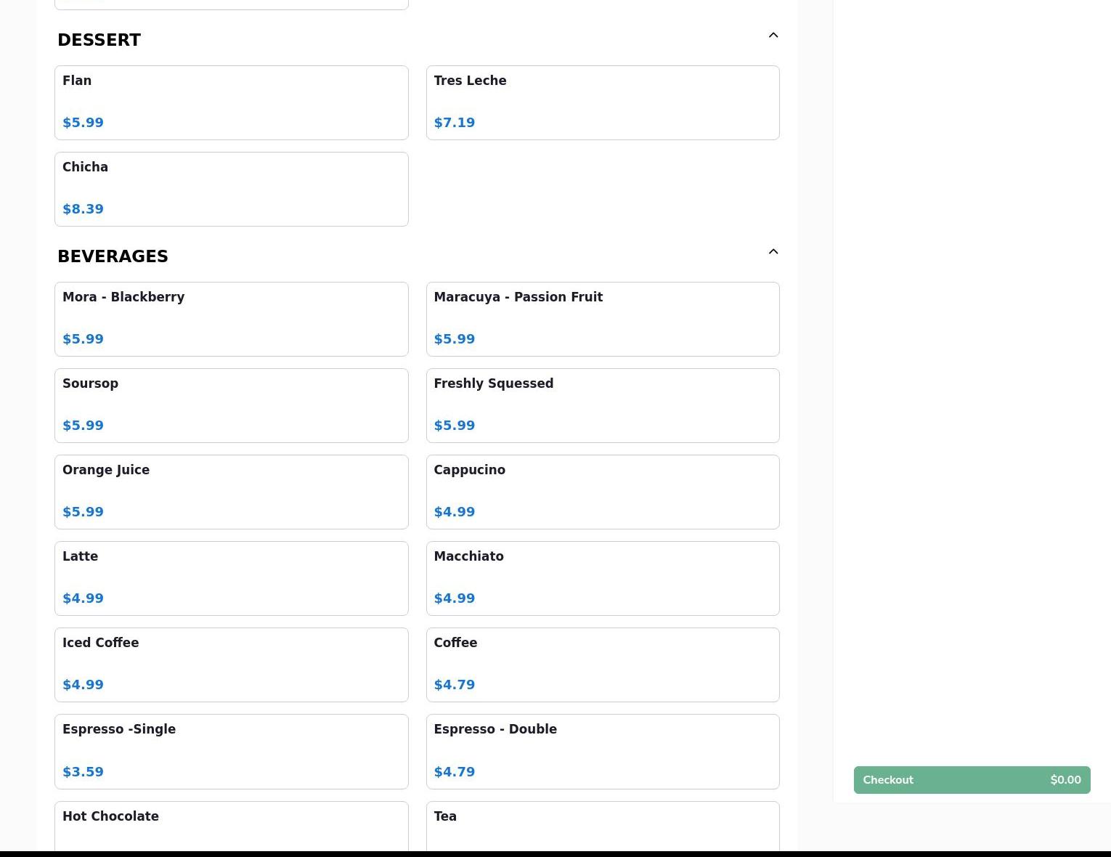Collapse the Dessert section chevron
This screenshot has height=857, width=1111.
pos(773,36)
